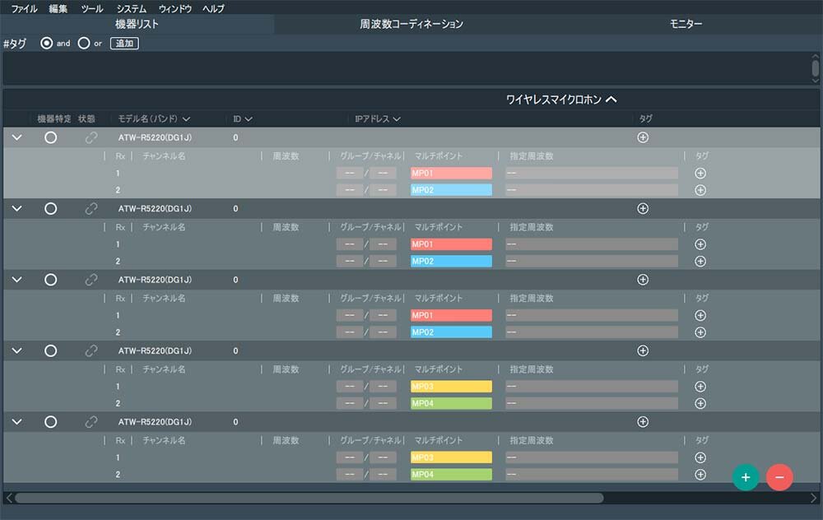Image resolution: width=823 pixels, height=520 pixels.
Task: Click the circled plus icon on last device header
Action: tap(643, 421)
